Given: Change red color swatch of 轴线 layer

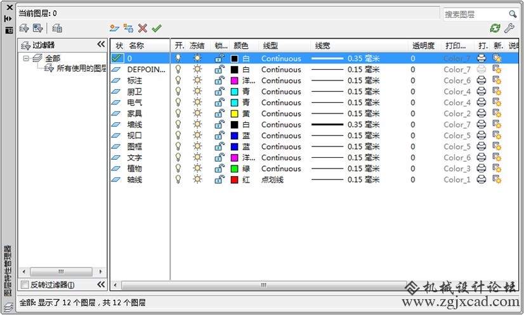Looking at the screenshot, I should click(x=235, y=180).
